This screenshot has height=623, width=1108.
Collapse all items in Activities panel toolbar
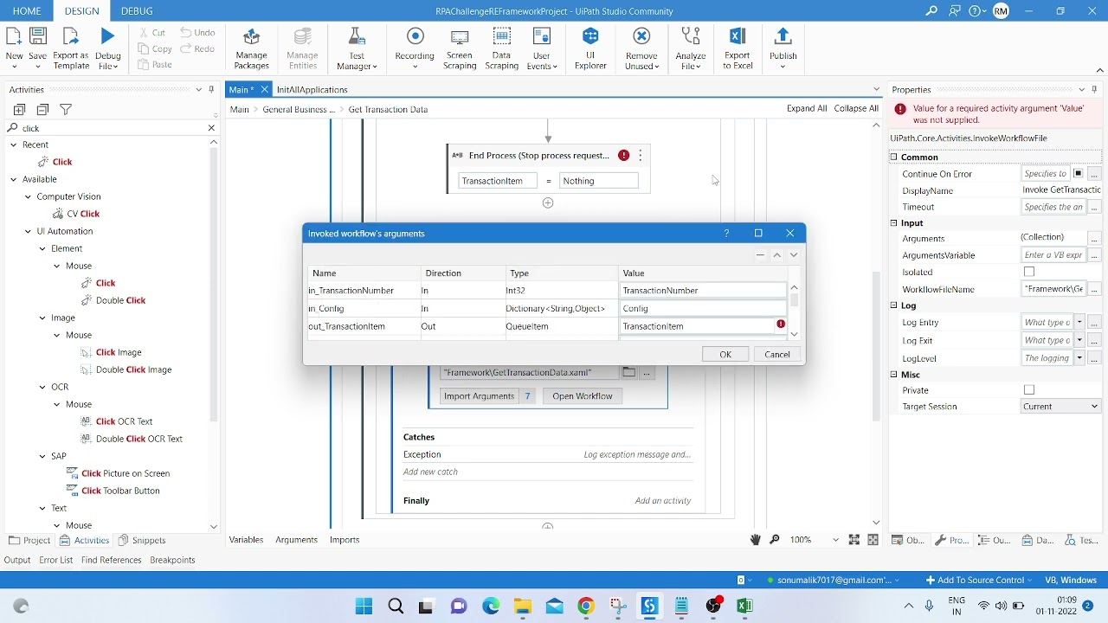(x=42, y=110)
